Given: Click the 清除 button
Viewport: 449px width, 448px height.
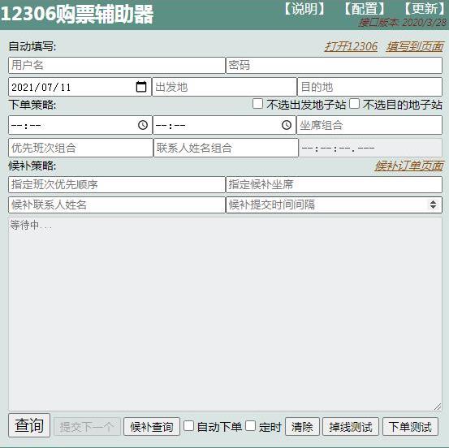Looking at the screenshot, I should pyautogui.click(x=302, y=427).
